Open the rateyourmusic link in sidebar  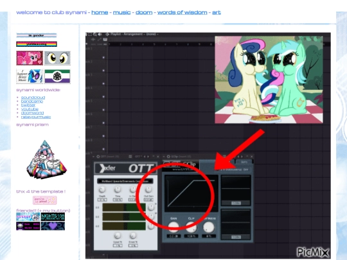click(x=36, y=117)
